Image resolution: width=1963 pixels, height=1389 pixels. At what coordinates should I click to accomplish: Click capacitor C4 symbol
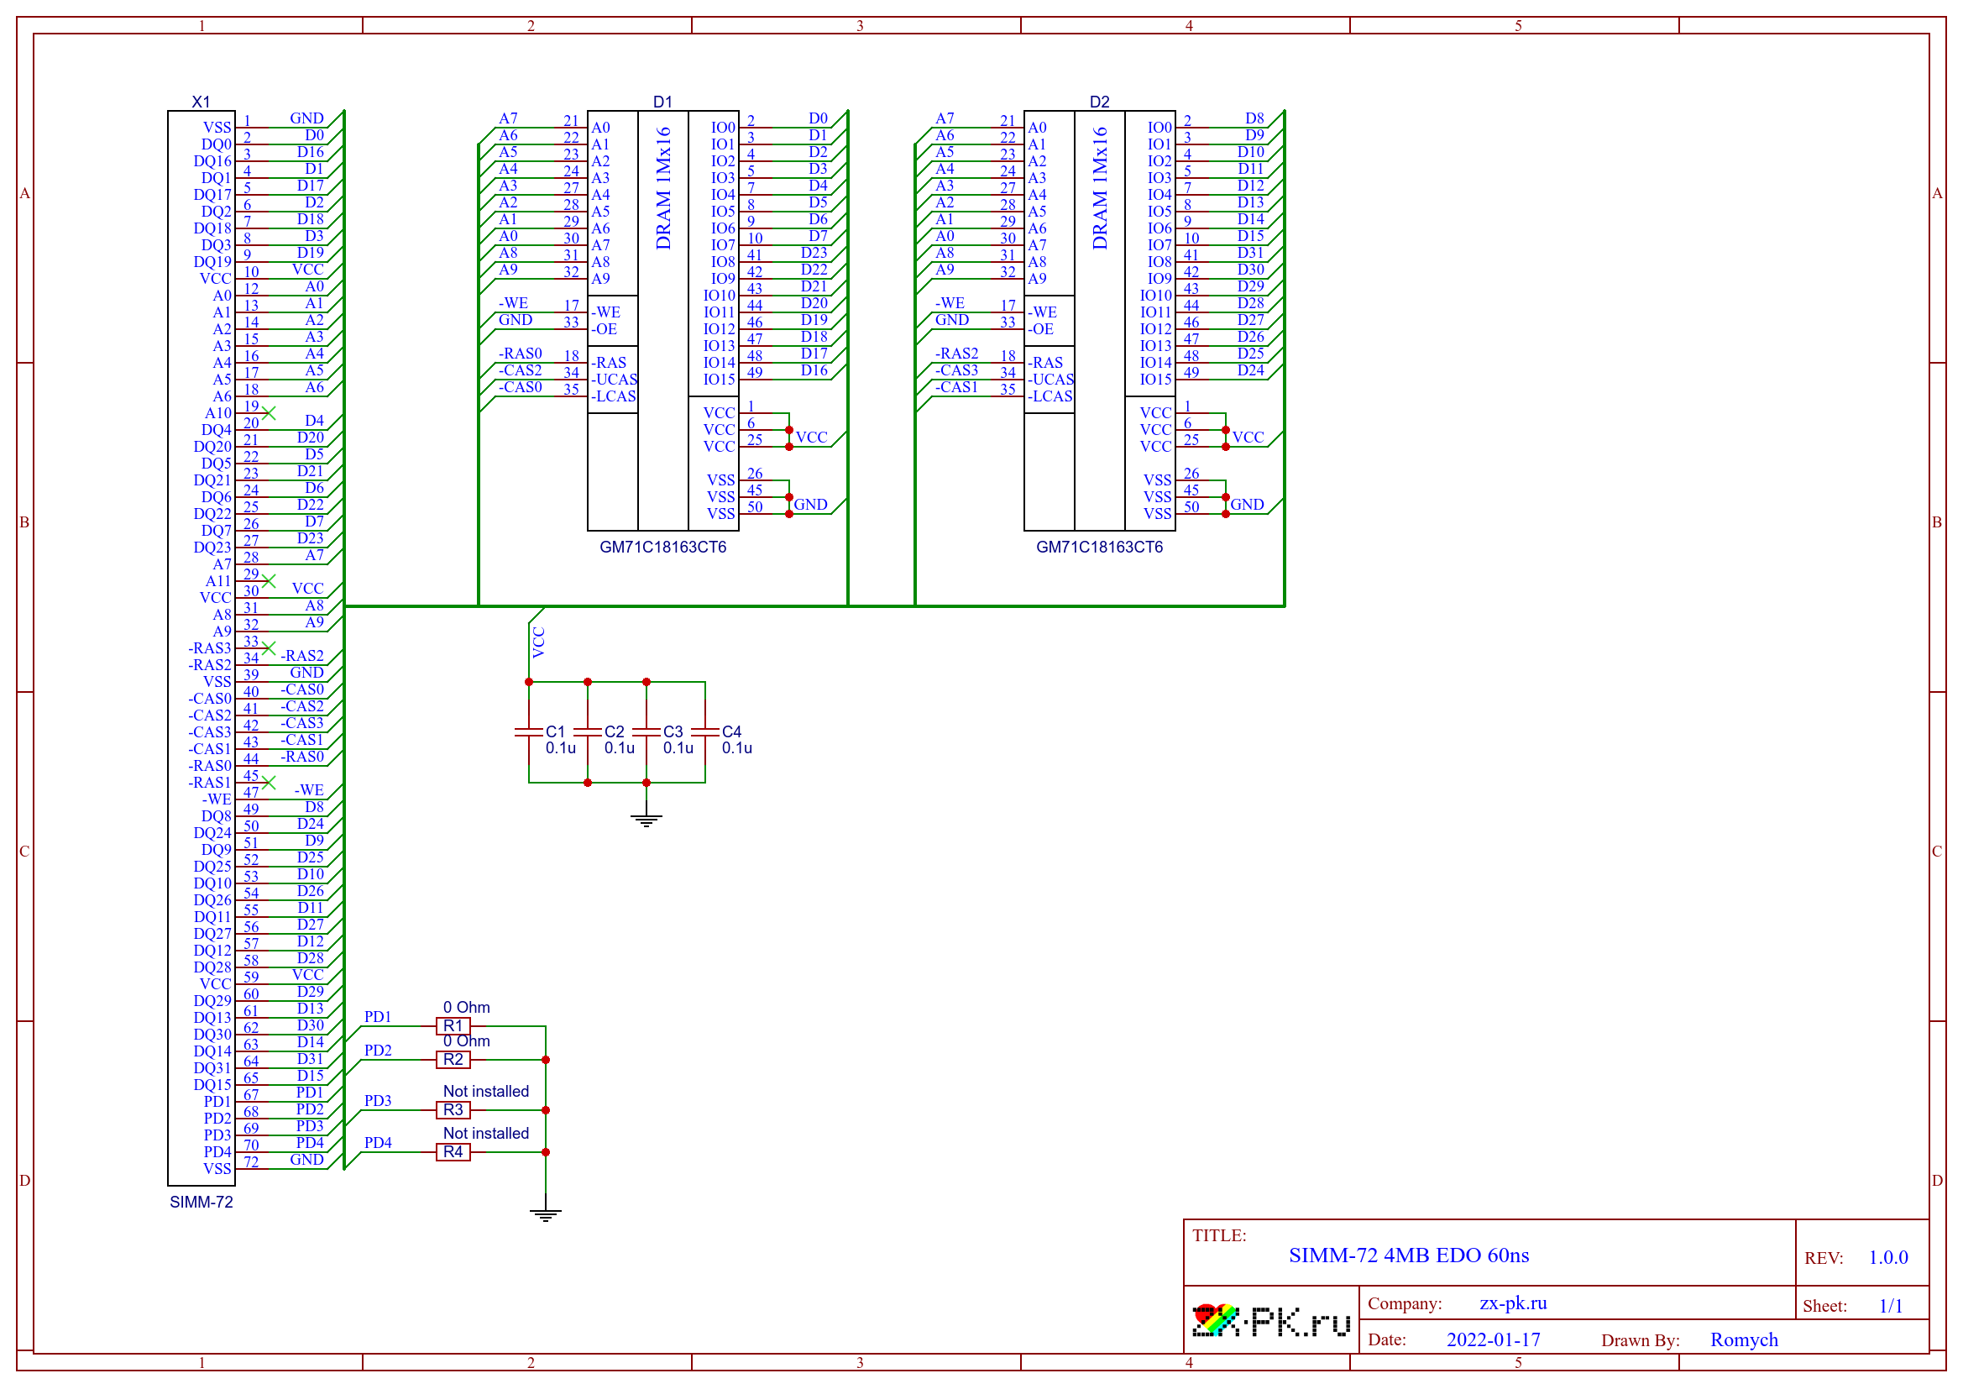(x=705, y=732)
